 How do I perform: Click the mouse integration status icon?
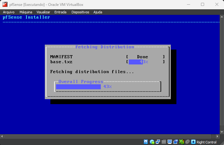[187, 142]
